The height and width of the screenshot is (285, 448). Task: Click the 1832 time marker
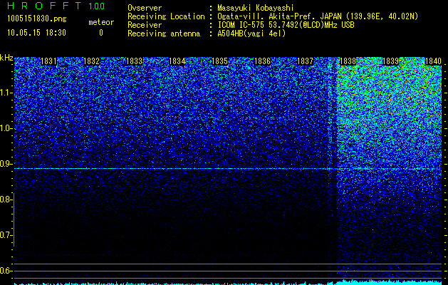[x=91, y=61]
